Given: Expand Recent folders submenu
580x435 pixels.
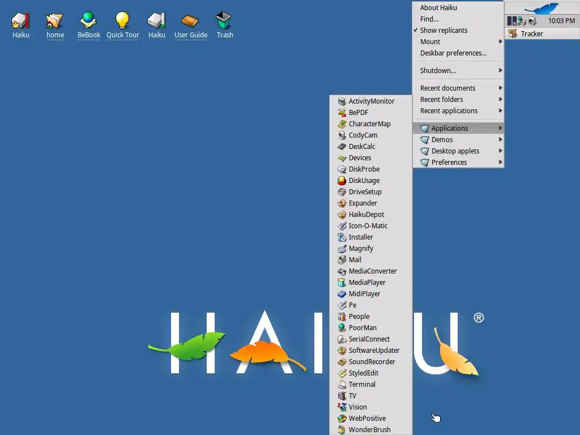Looking at the screenshot, I should point(458,100).
